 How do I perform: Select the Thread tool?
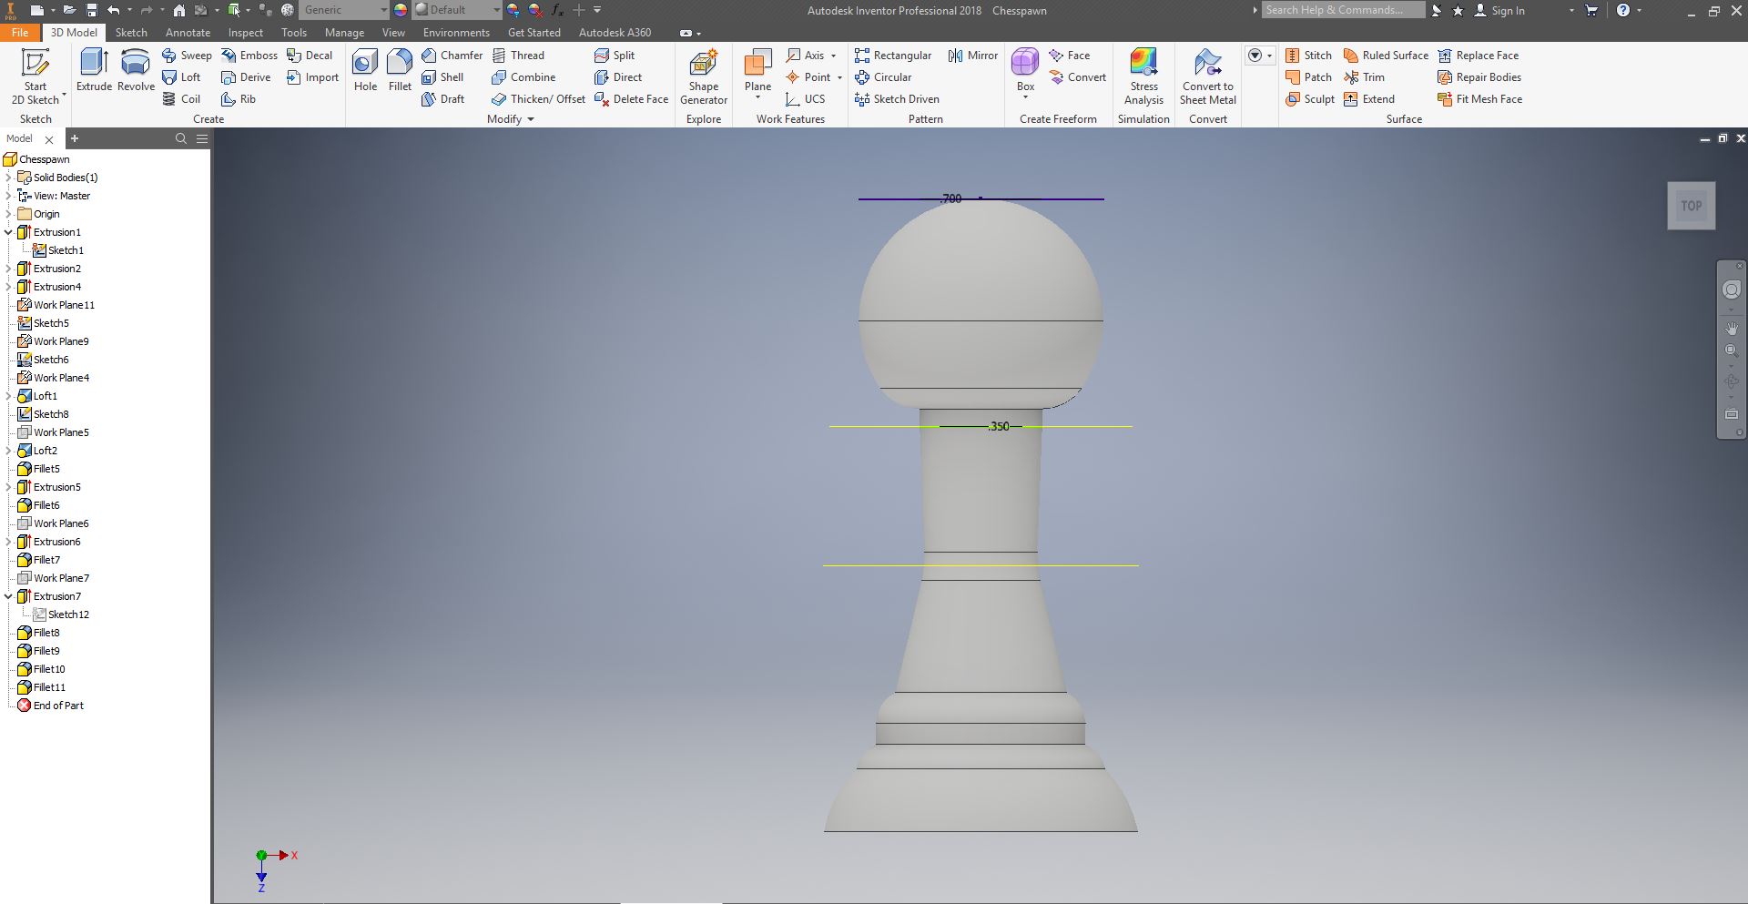click(518, 56)
